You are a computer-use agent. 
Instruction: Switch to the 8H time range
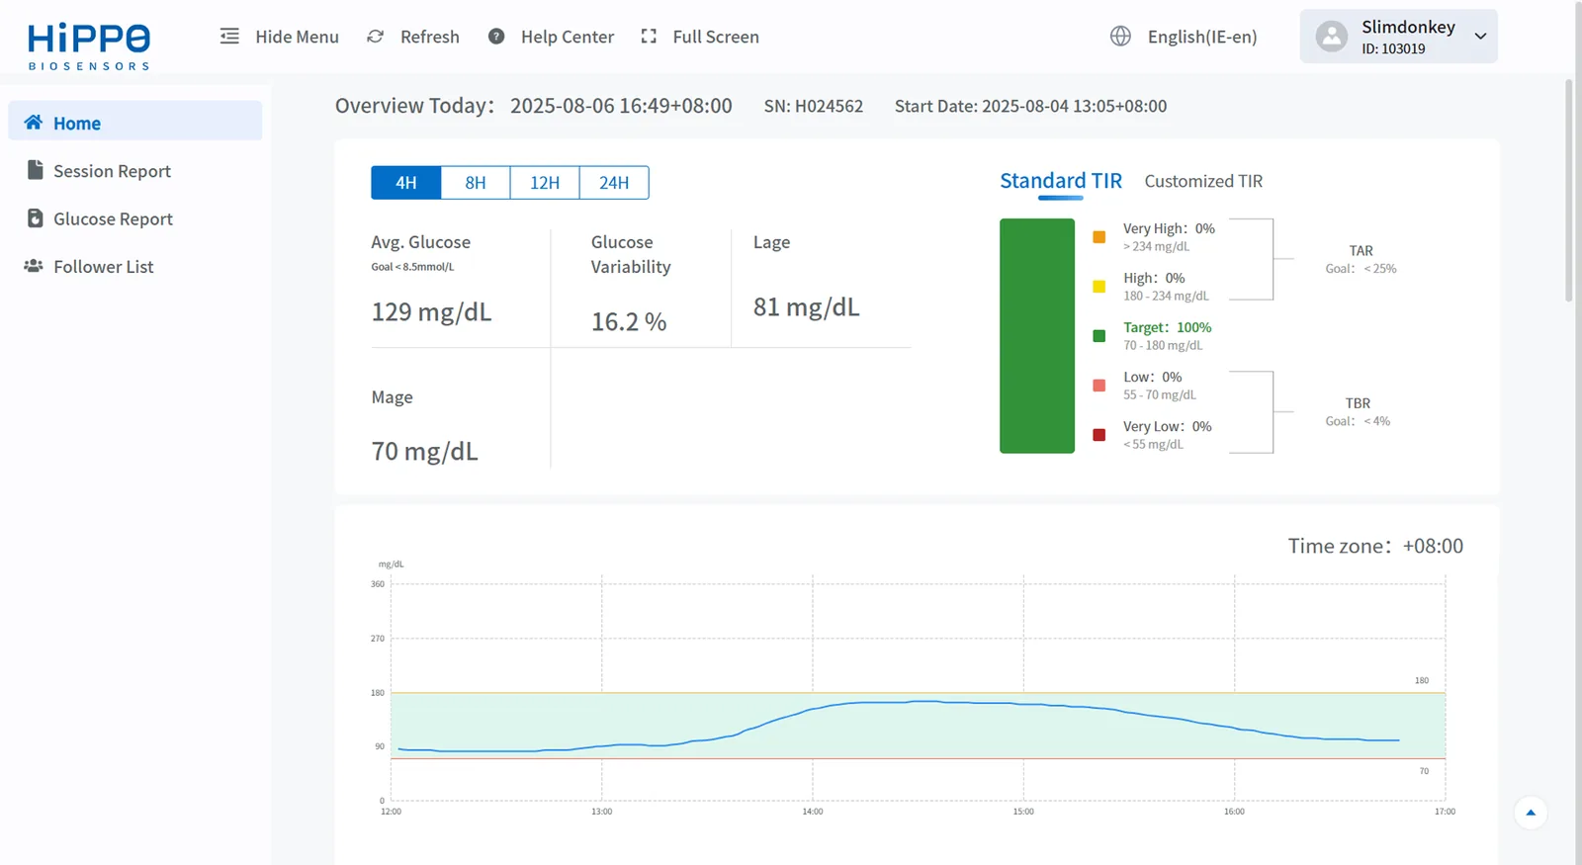(x=476, y=183)
